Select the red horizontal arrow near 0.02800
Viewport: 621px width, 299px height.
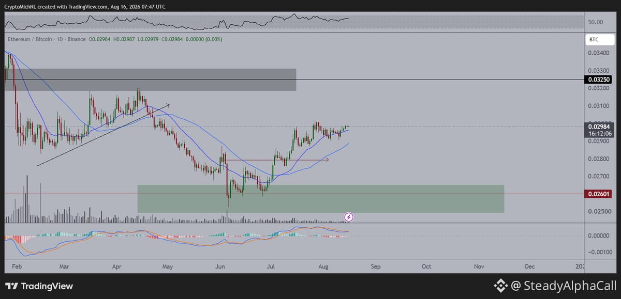(x=277, y=160)
